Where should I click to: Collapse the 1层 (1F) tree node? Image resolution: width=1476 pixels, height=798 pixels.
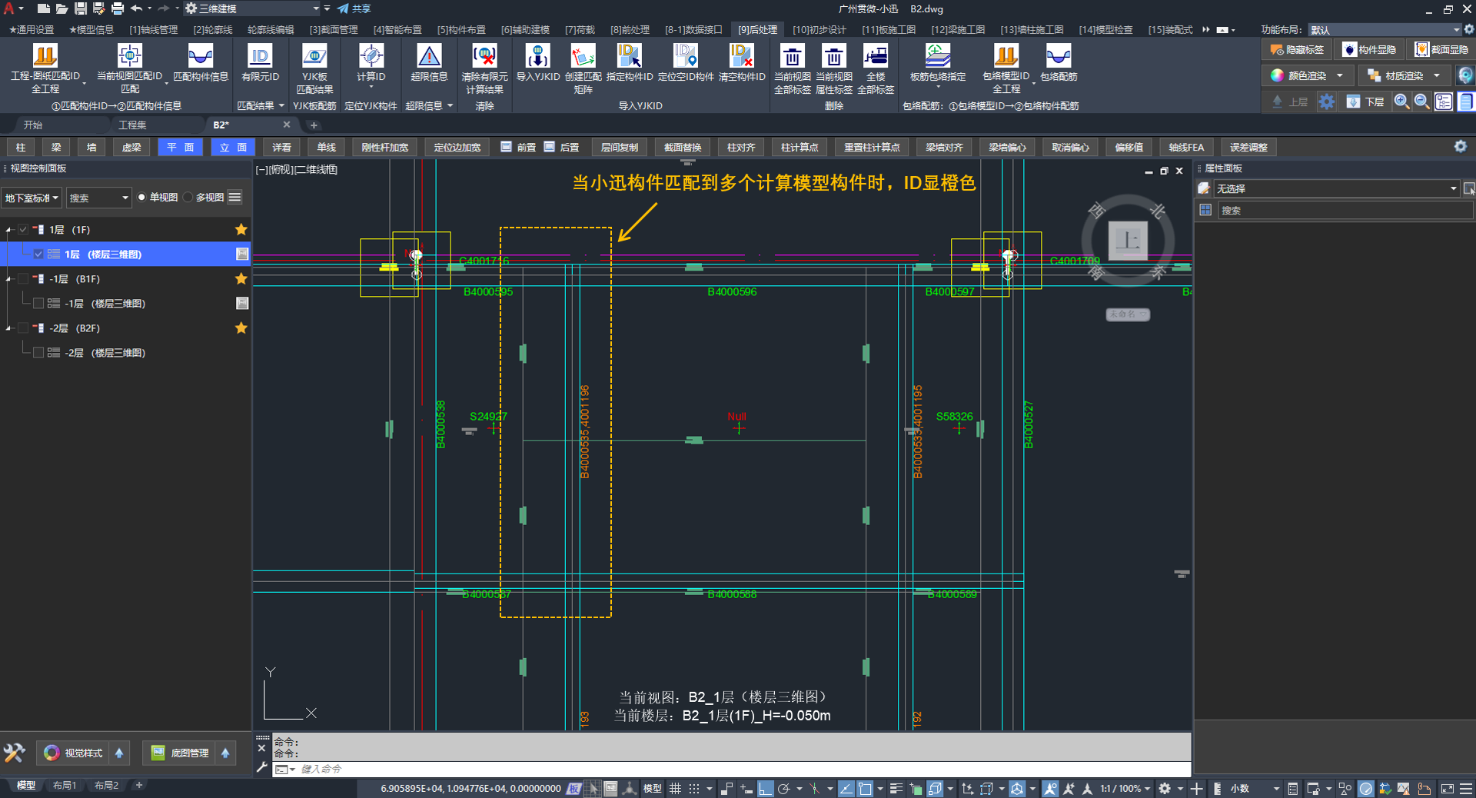point(9,230)
